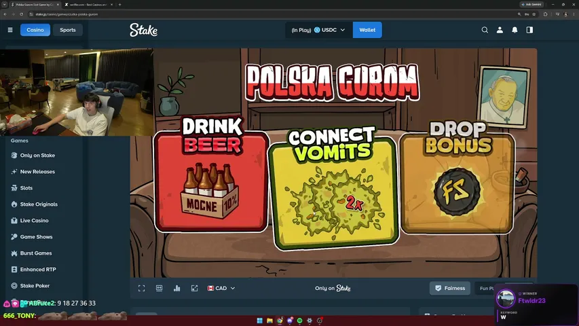Open Chrome from the taskbar
This screenshot has height=326, width=579.
click(x=280, y=321)
